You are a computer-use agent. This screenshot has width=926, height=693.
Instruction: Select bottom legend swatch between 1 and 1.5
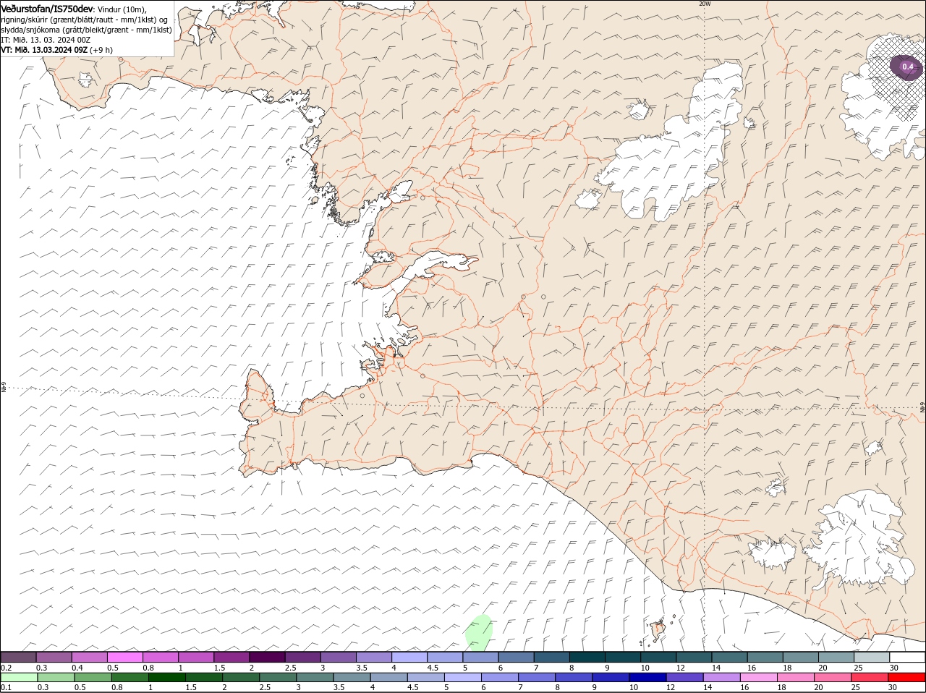click(167, 677)
